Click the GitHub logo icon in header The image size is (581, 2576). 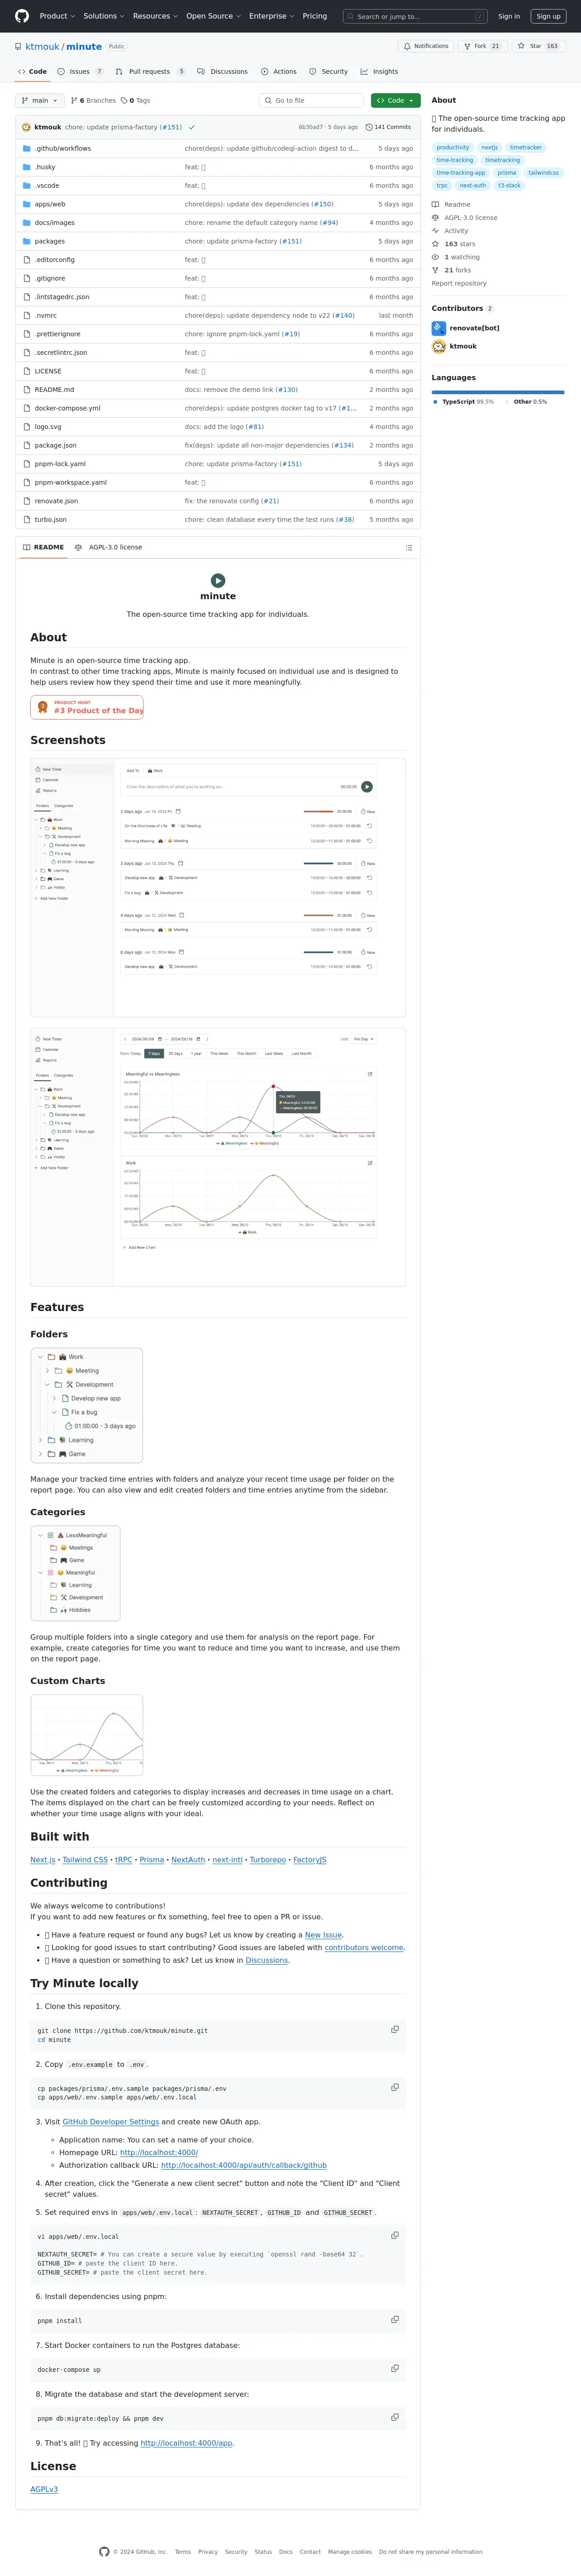point(22,16)
